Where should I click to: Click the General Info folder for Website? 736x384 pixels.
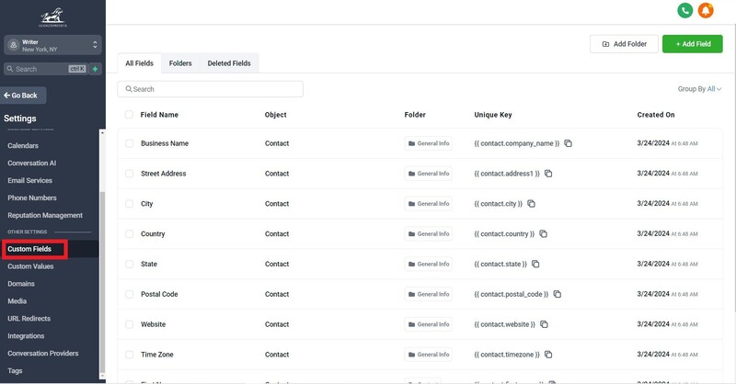[428, 324]
